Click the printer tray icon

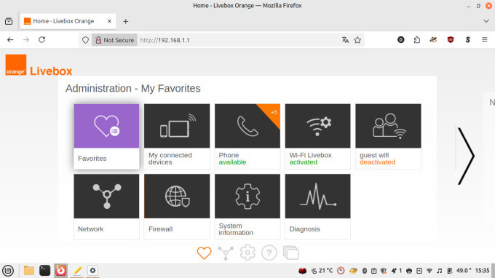coord(409,271)
